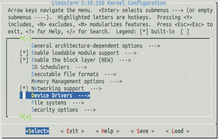
Task: Open the Help button
Action: (x=107, y=131)
